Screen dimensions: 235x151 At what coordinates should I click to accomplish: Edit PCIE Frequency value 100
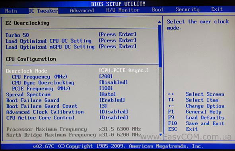(106, 88)
